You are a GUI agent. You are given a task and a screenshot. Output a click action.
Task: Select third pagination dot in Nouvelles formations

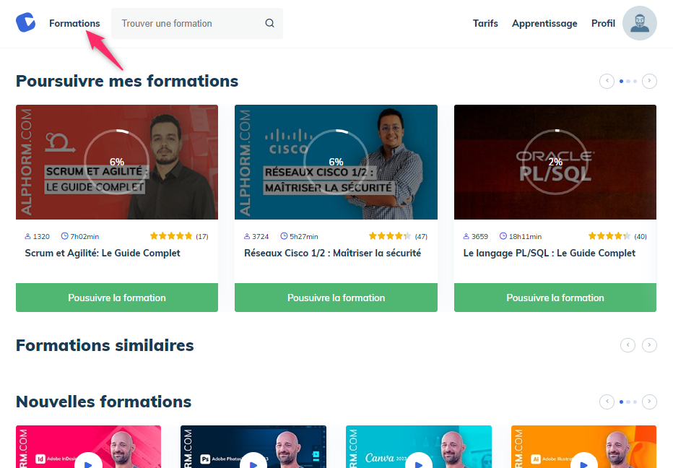pos(635,402)
